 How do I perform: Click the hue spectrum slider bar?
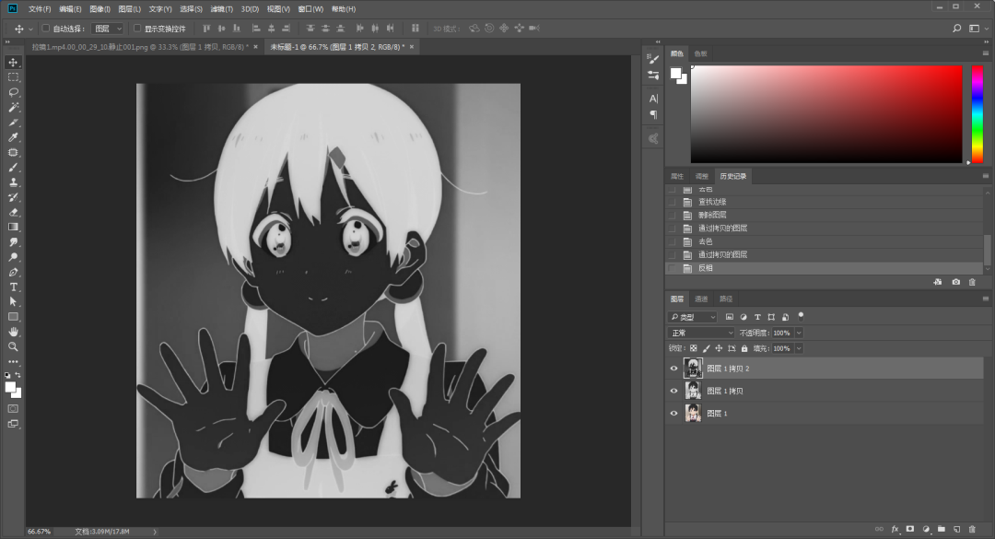pyautogui.click(x=977, y=114)
